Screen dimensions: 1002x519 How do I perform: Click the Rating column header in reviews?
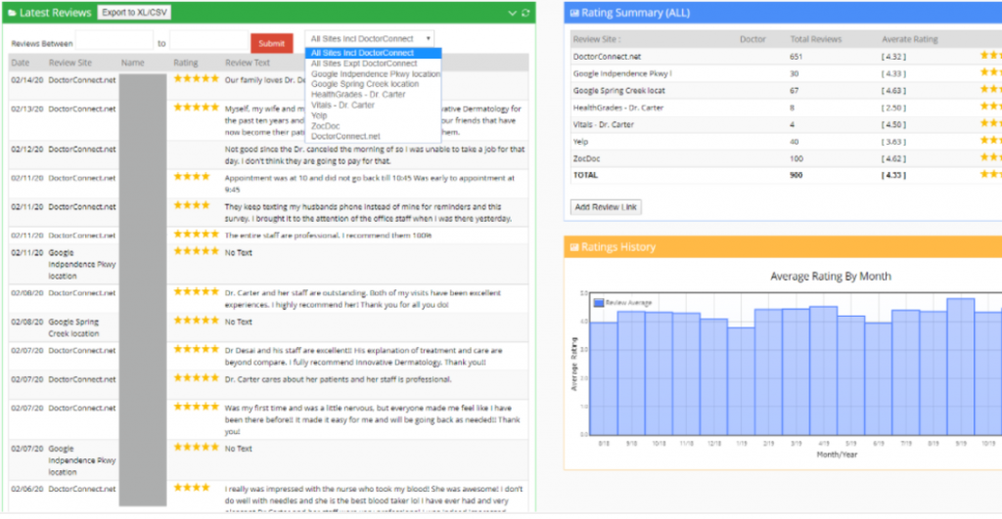[x=185, y=63]
